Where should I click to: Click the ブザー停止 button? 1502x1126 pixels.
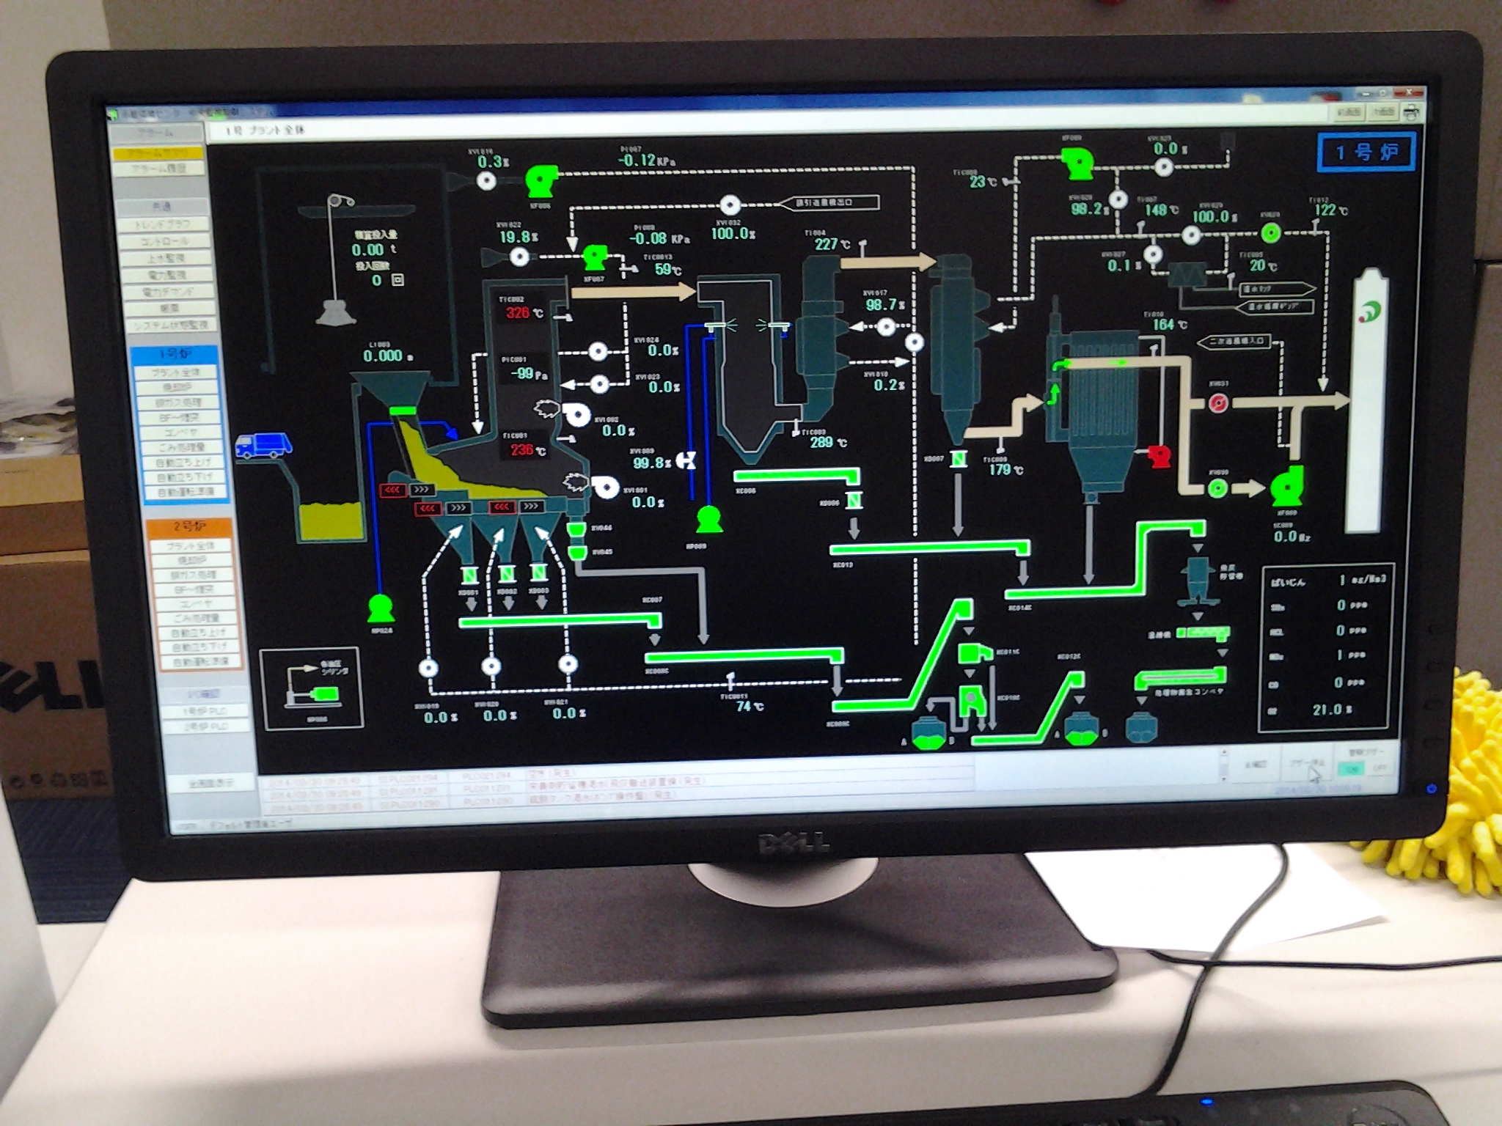click(x=1307, y=763)
